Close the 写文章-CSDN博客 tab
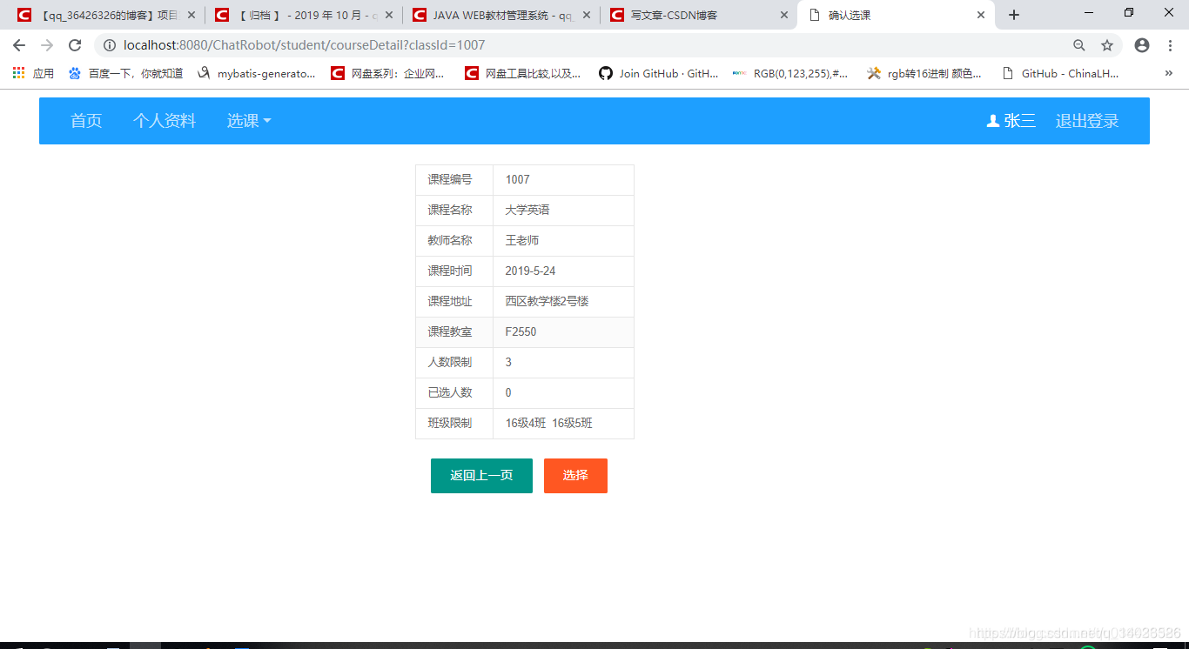The height and width of the screenshot is (649, 1189). pyautogui.click(x=783, y=15)
